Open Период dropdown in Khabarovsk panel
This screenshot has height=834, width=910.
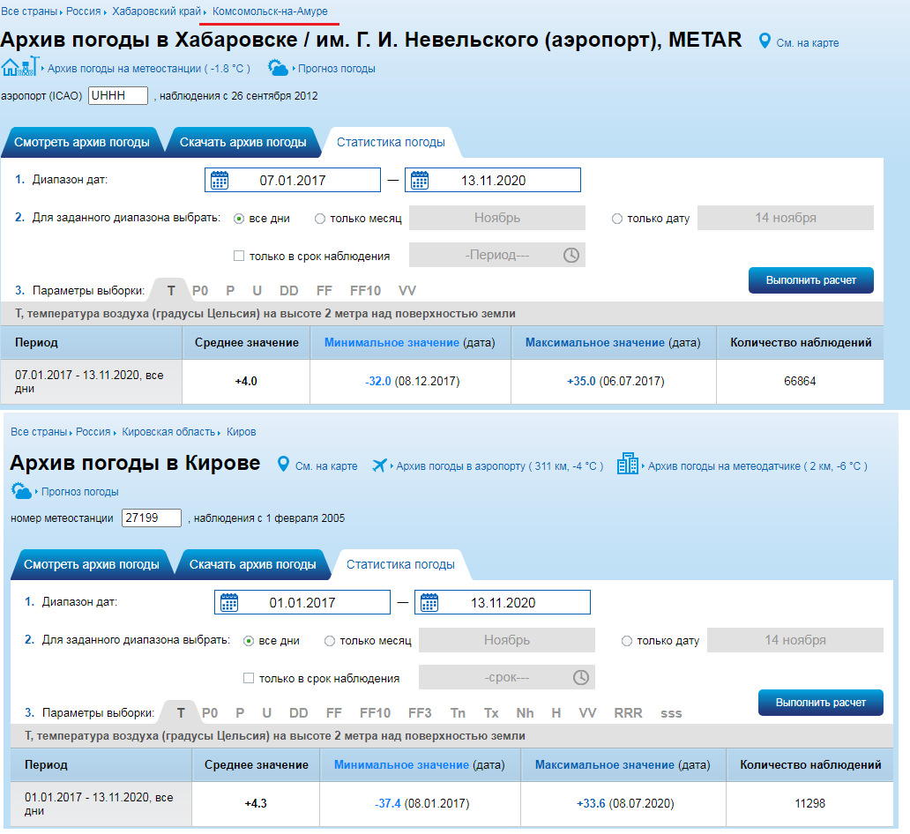tap(497, 255)
